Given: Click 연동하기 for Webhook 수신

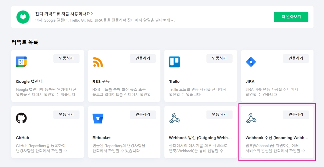Looking at the screenshot, I should pyautogui.click(x=296, y=115).
